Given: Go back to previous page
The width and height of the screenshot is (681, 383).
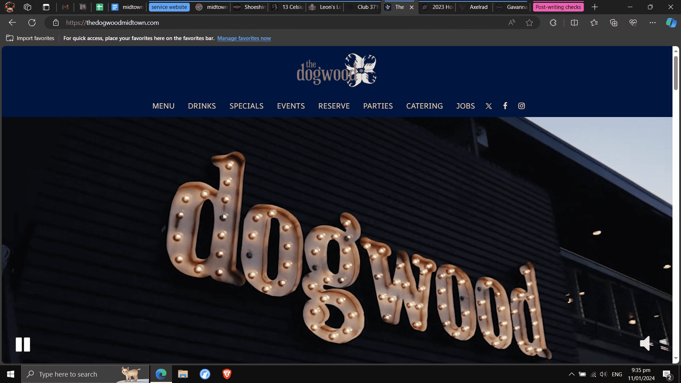Looking at the screenshot, I should pyautogui.click(x=12, y=23).
